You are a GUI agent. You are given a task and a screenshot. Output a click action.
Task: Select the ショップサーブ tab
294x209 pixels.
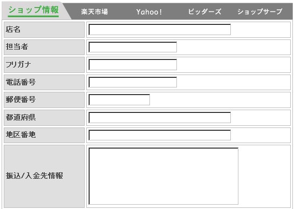(x=259, y=12)
